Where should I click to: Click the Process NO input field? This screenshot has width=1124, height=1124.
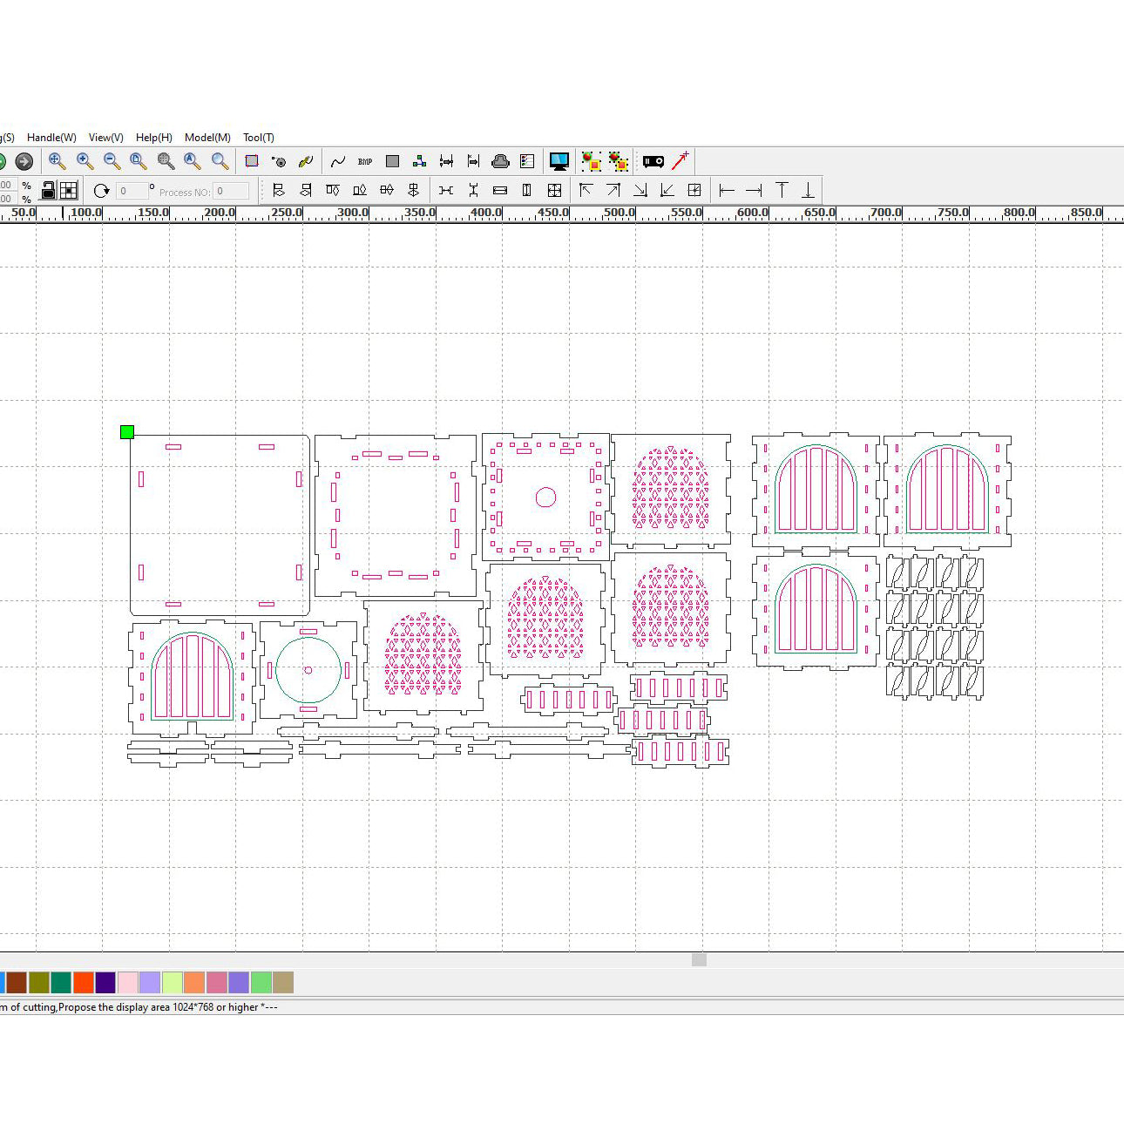(x=231, y=191)
